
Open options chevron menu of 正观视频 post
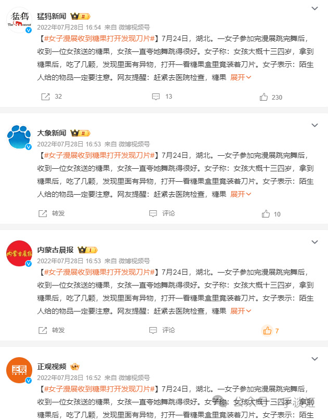[x=314, y=359]
